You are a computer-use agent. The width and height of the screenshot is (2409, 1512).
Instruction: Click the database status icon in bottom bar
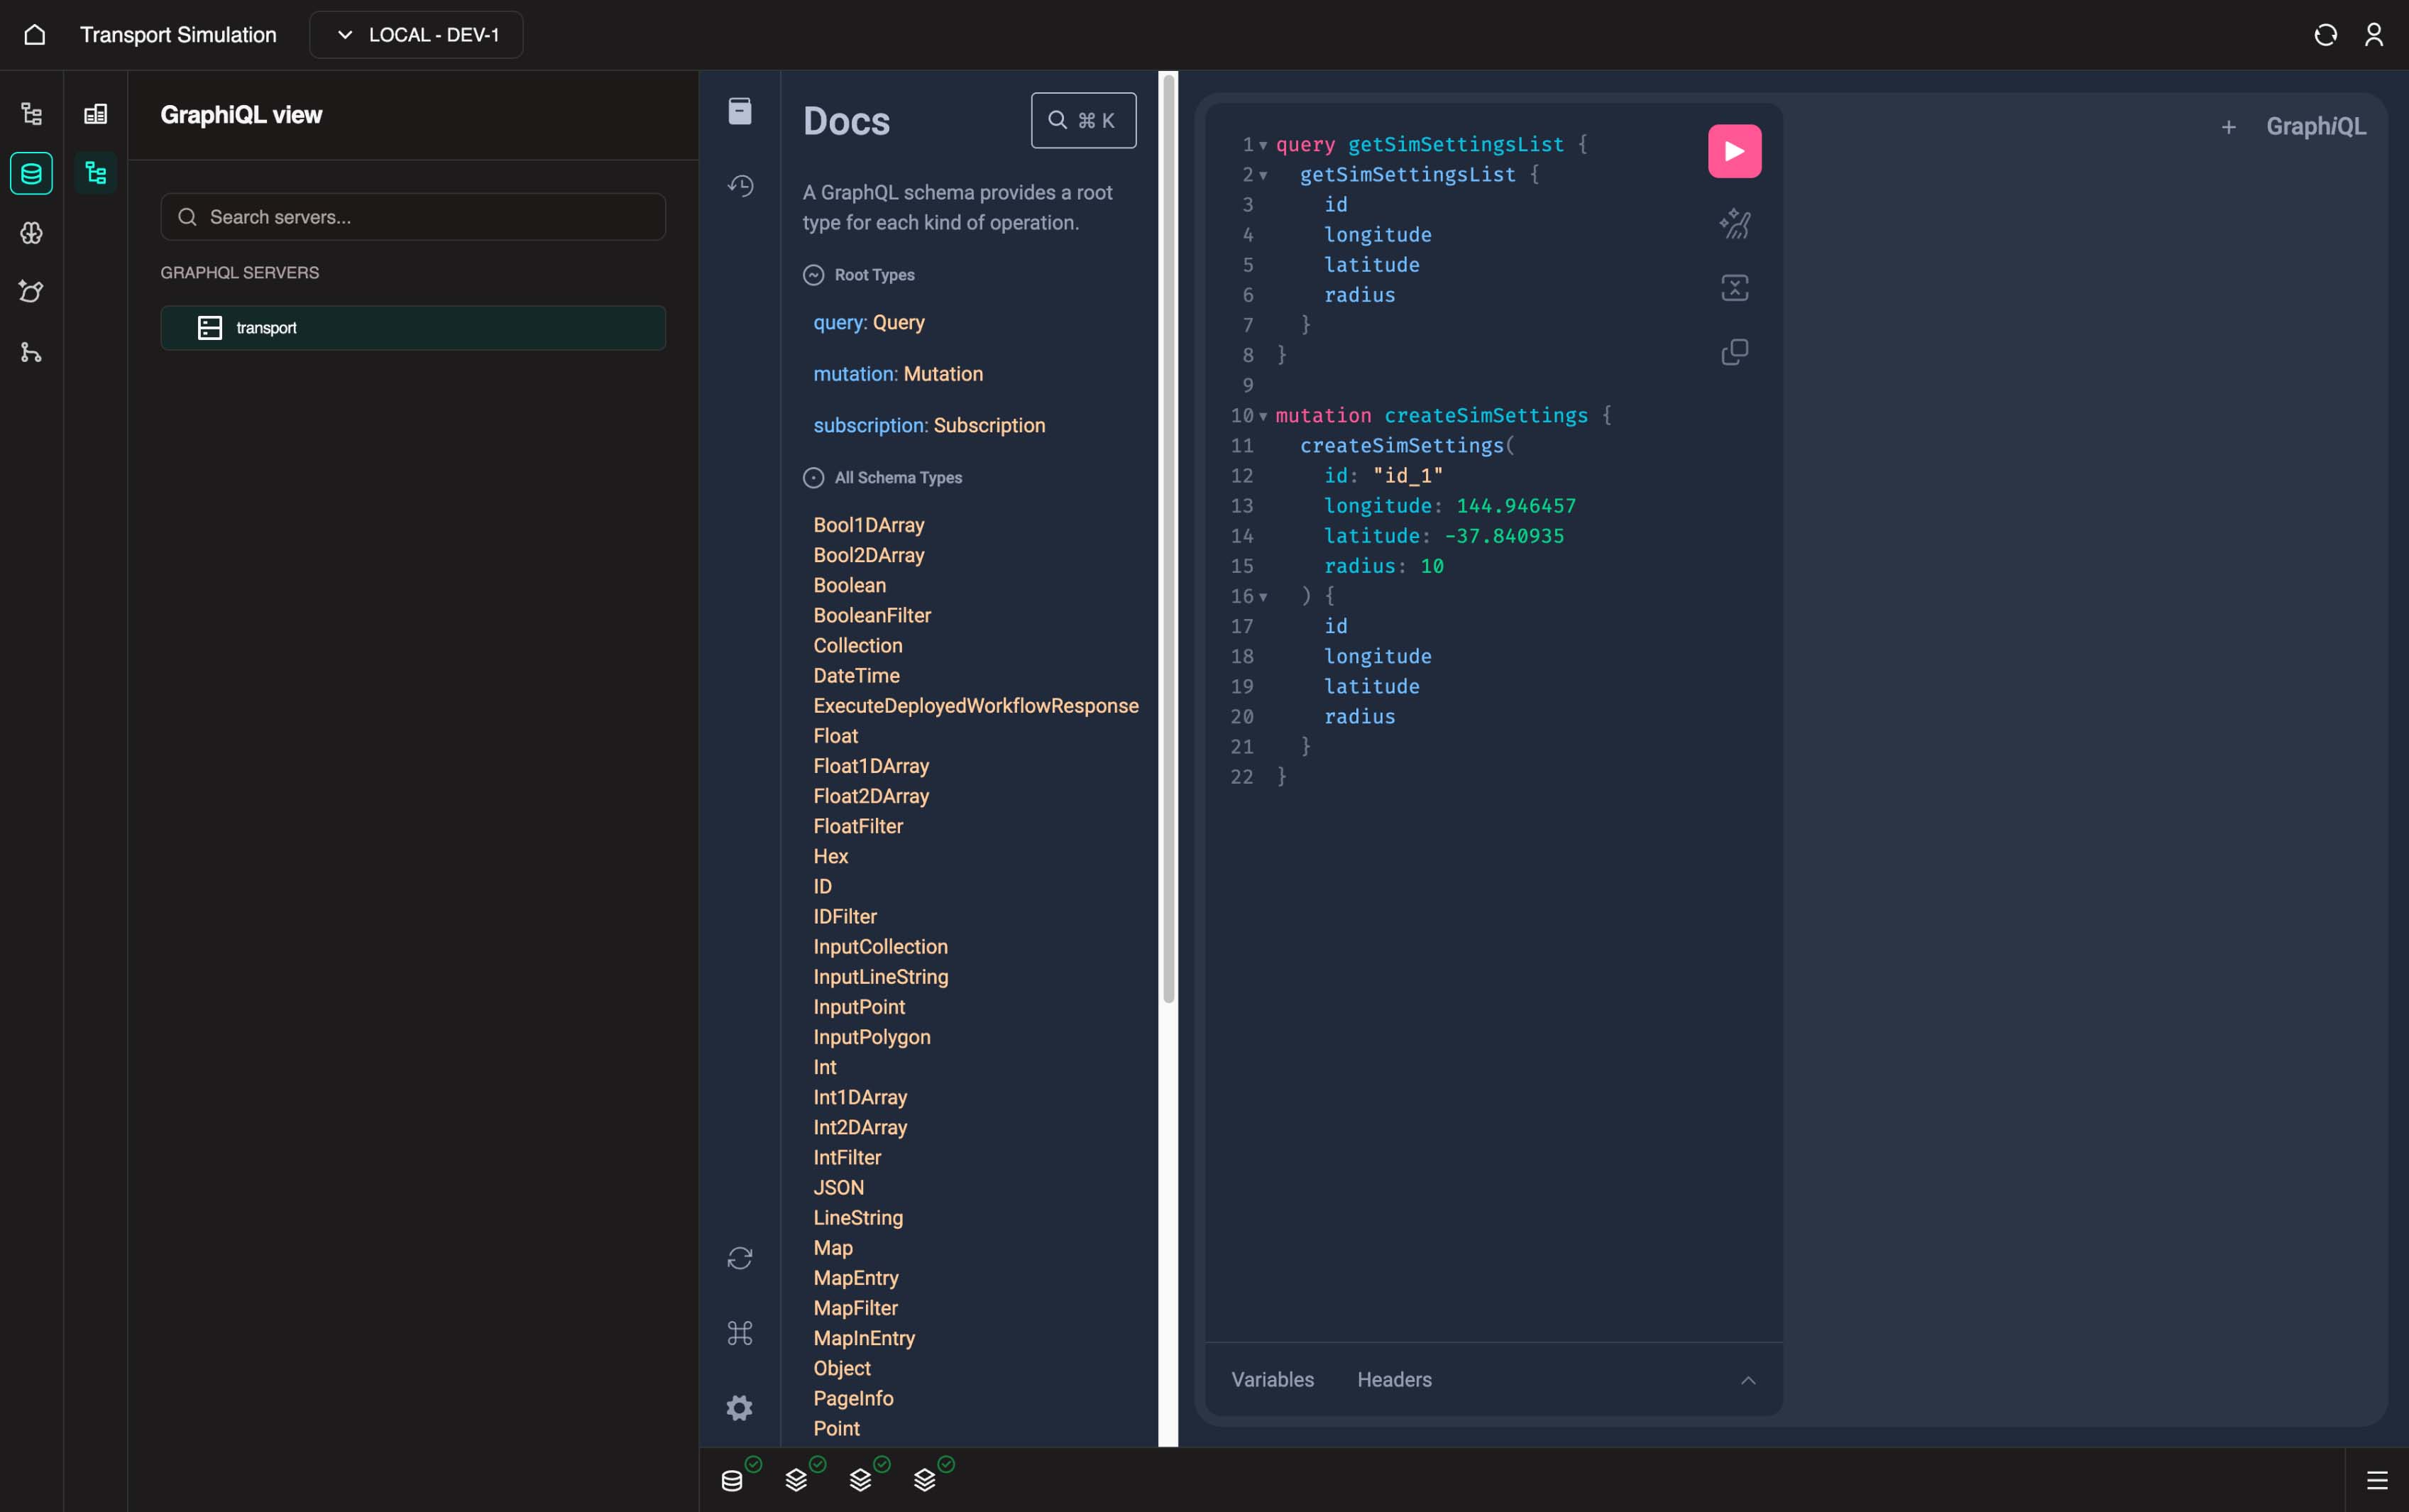pyautogui.click(x=732, y=1481)
